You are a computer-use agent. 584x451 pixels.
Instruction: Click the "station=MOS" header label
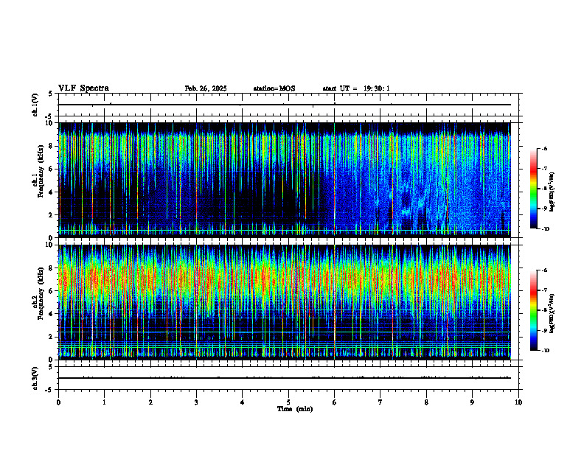(x=274, y=88)
